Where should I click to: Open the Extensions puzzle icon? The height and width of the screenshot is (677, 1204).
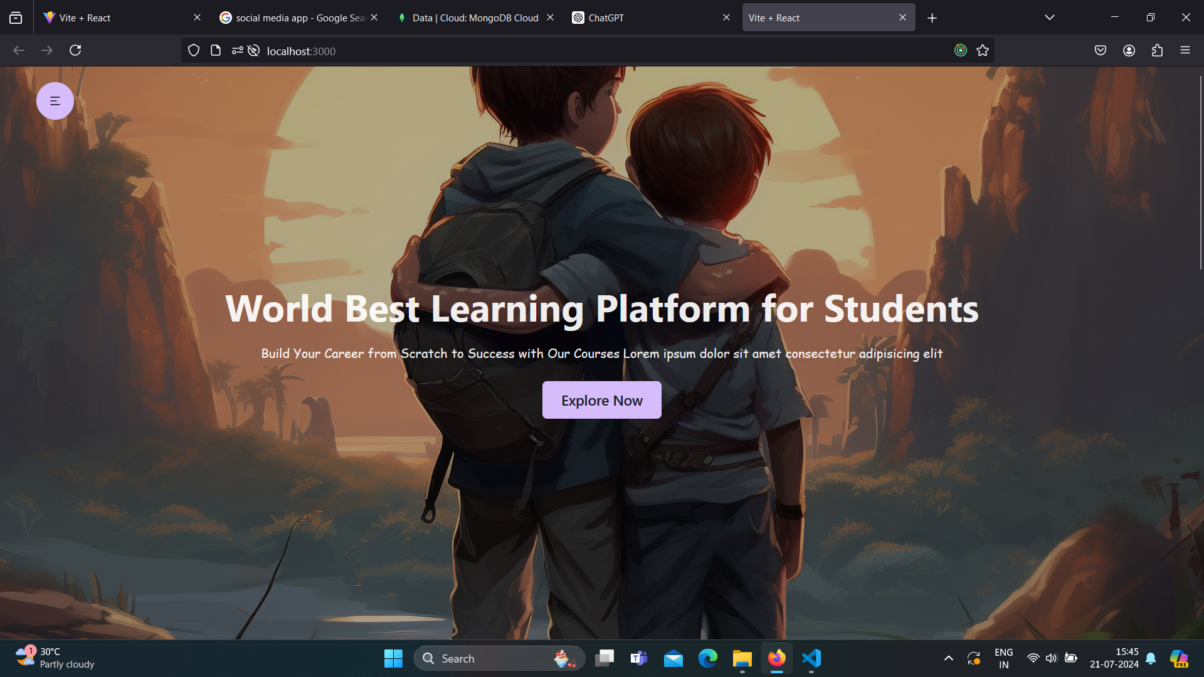click(x=1157, y=50)
